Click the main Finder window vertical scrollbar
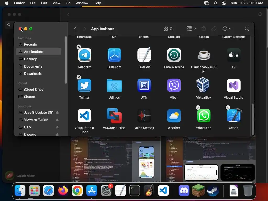 point(253,119)
